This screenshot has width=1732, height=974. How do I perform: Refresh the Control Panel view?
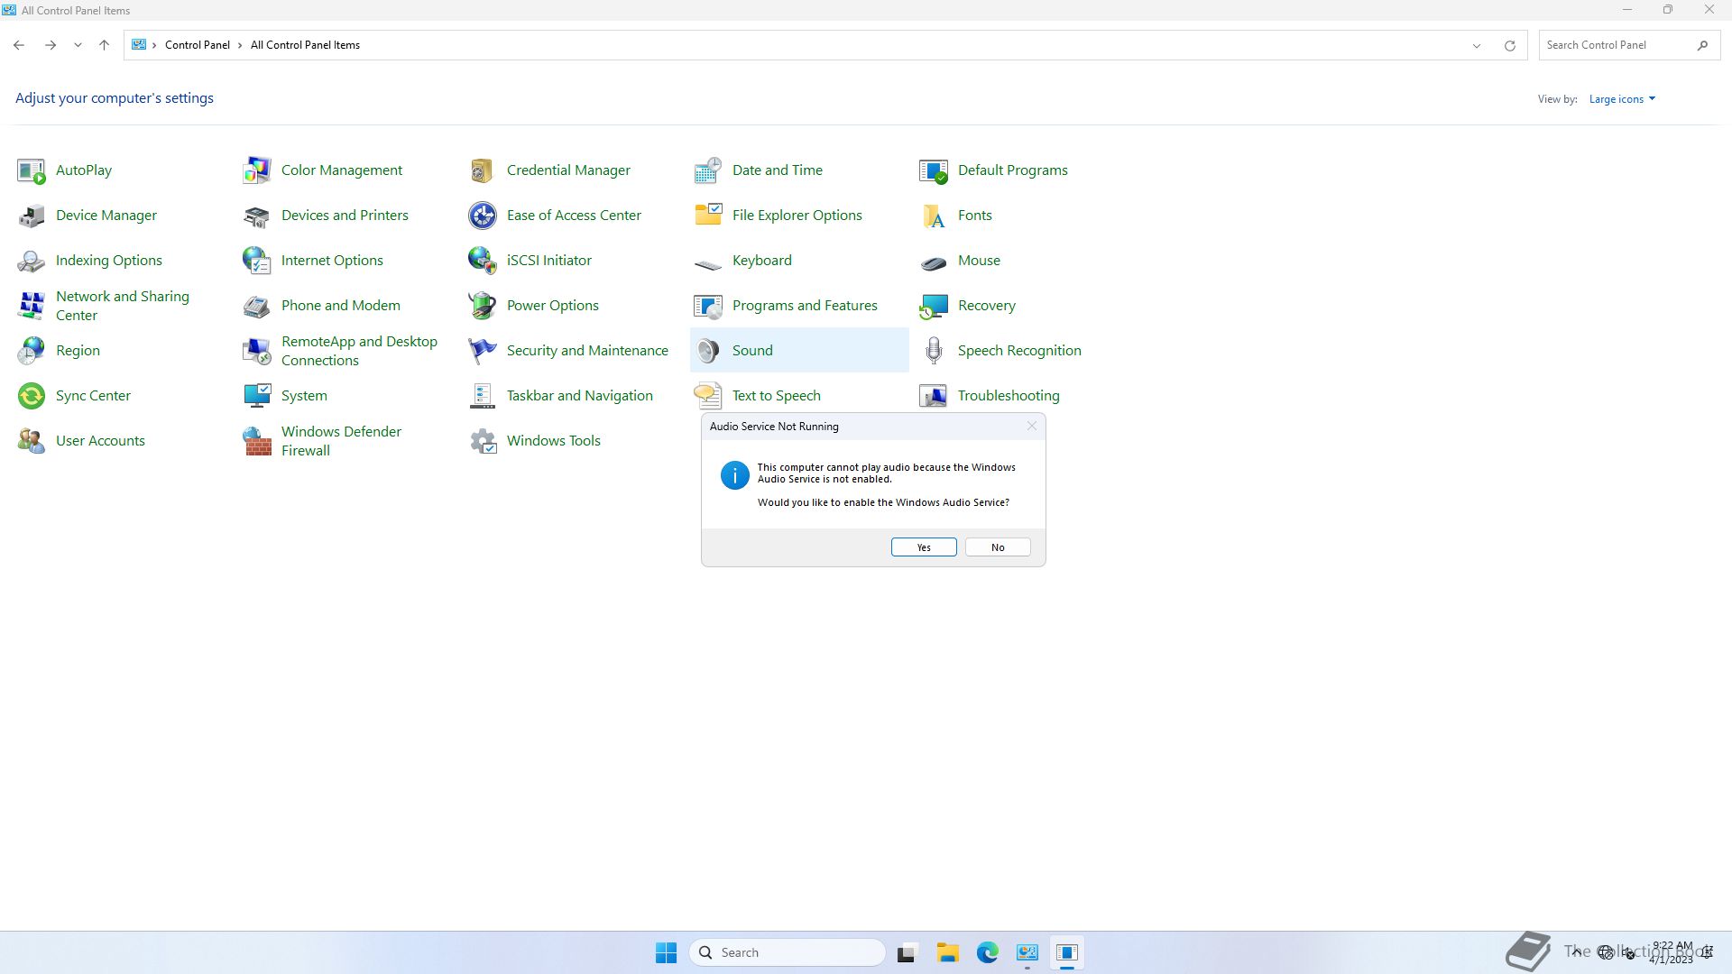pos(1509,45)
